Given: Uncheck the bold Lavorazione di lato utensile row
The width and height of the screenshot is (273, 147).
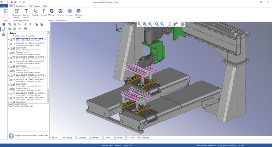Looking at the screenshot, I should [11, 39].
